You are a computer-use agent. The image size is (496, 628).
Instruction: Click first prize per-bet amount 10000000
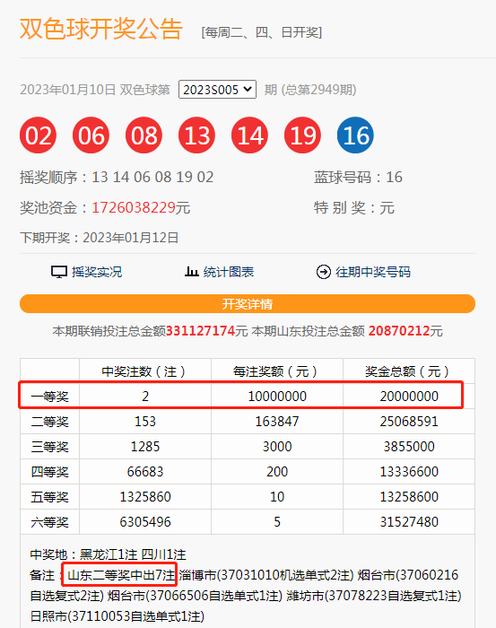click(277, 397)
